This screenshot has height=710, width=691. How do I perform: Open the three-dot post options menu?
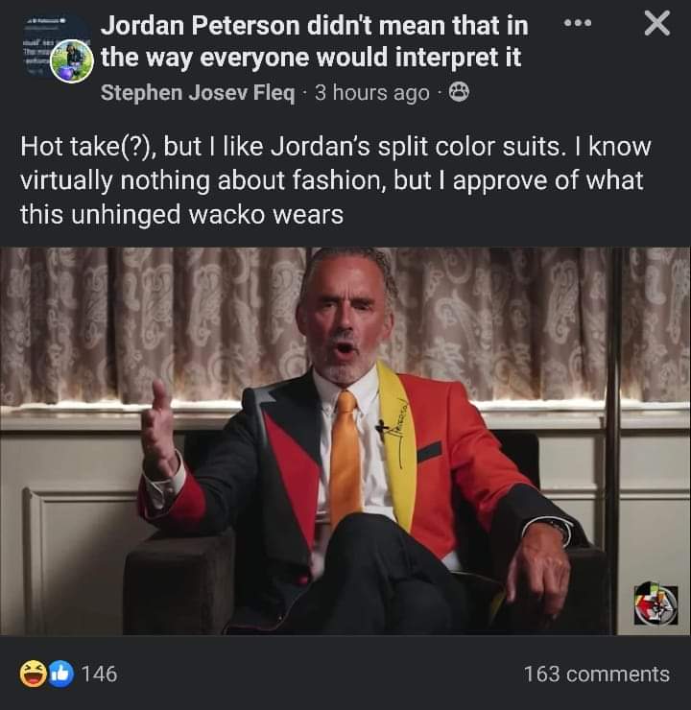pyautogui.click(x=578, y=23)
